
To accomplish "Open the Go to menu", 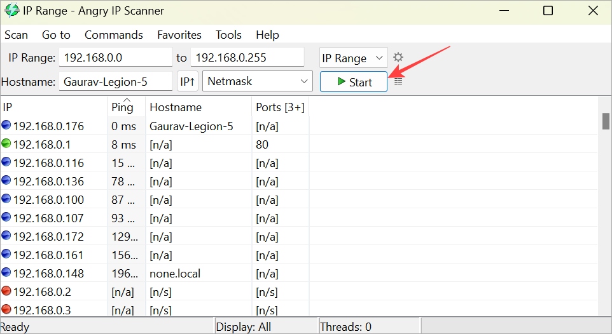I will pyautogui.click(x=56, y=35).
